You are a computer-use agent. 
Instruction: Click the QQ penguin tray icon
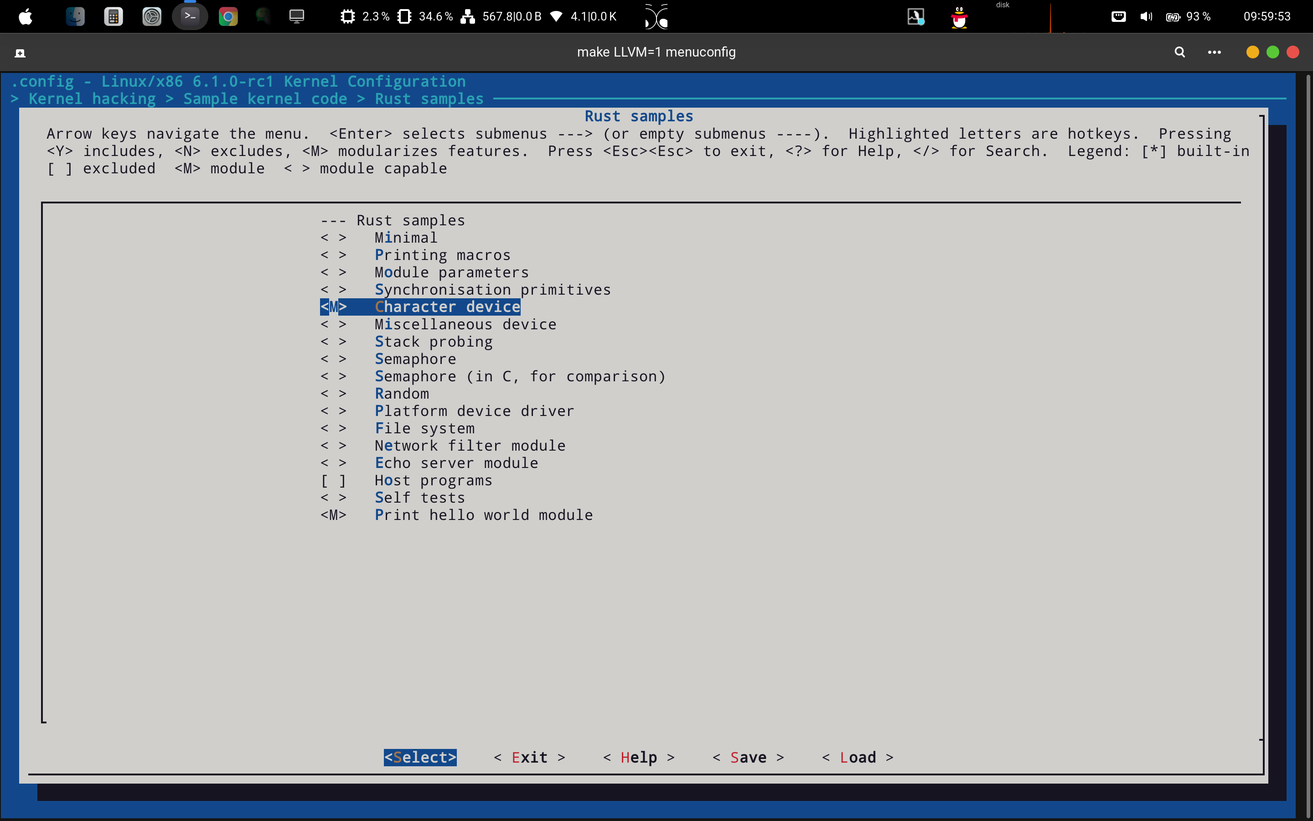959,17
